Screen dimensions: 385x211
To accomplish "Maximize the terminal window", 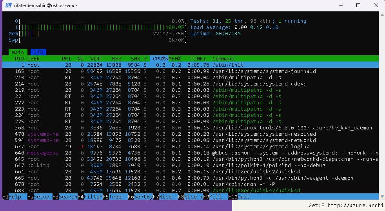I will [x=358, y=5].
